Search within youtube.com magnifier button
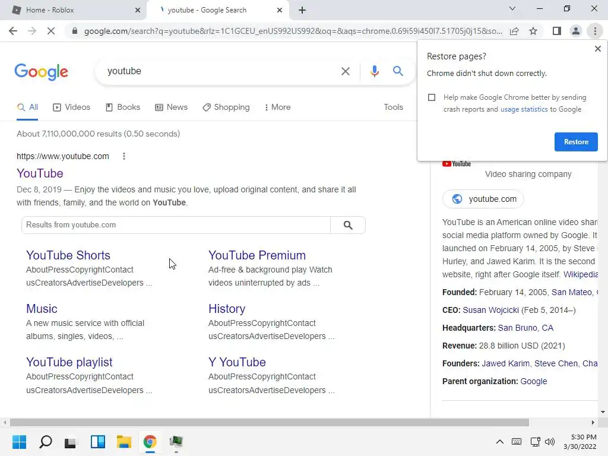This screenshot has height=456, width=608. click(x=348, y=225)
